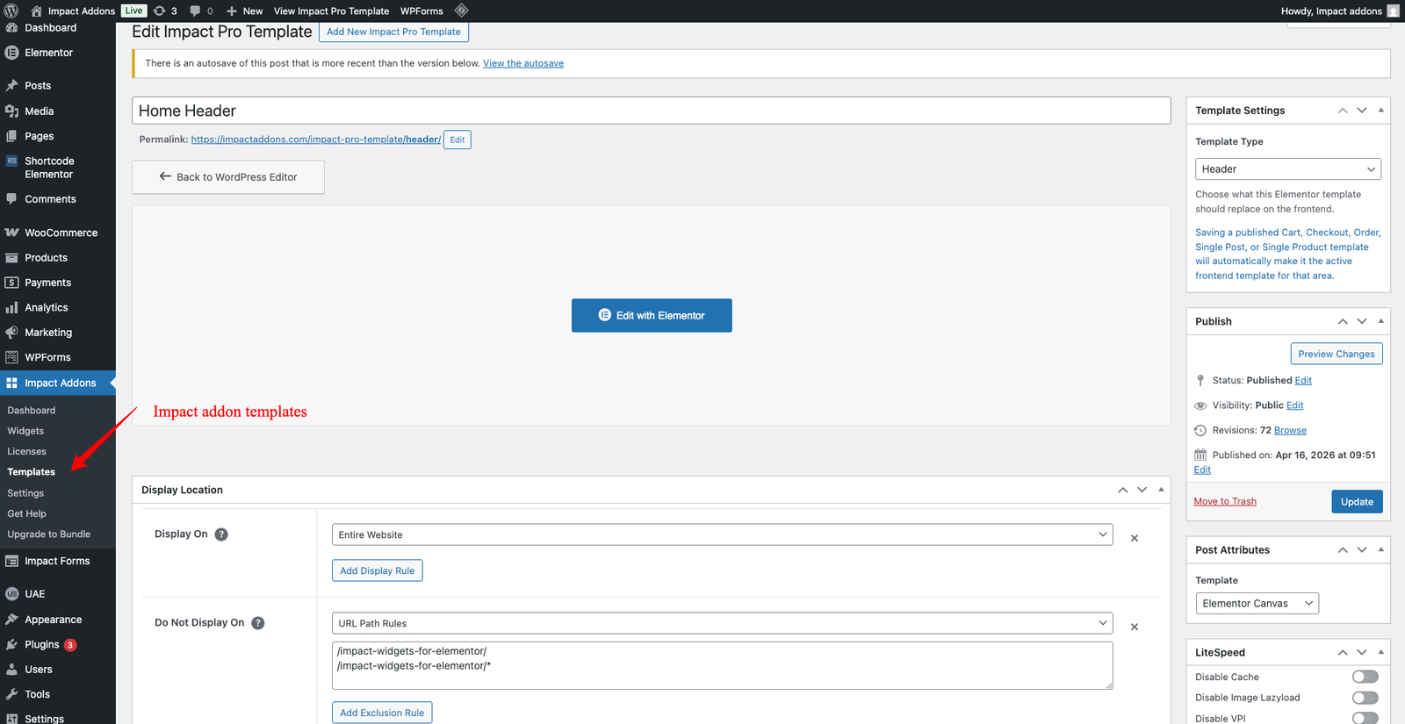Click the WPForms sidebar icon
The image size is (1405, 724).
11,357
